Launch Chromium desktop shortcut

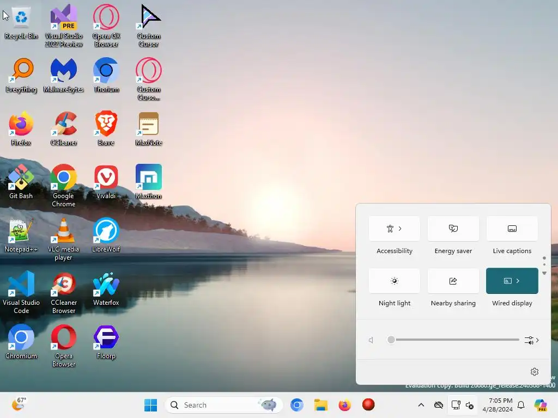(x=21, y=342)
